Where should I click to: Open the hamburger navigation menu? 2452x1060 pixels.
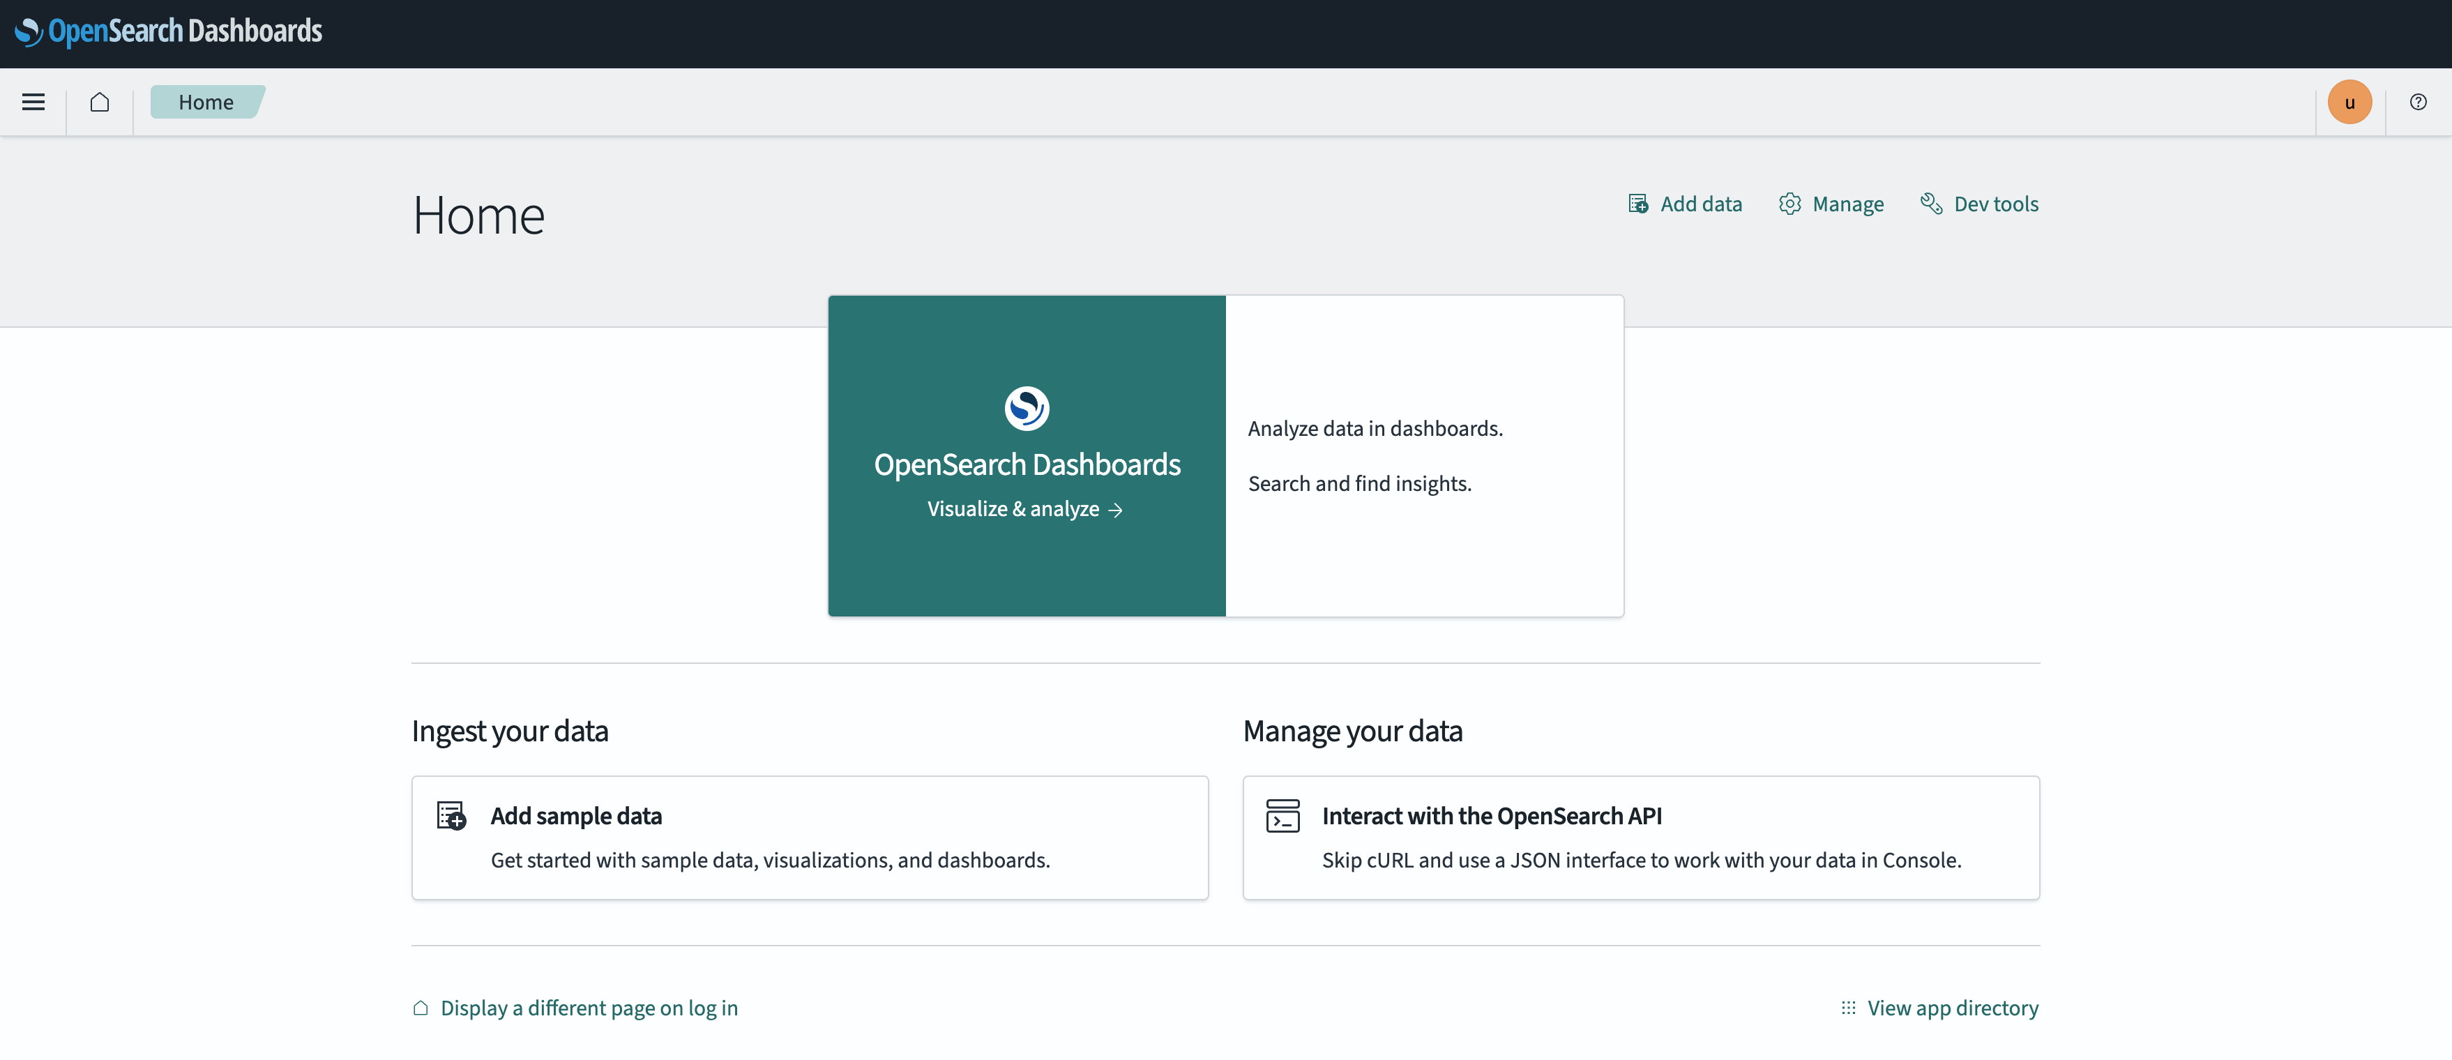click(x=33, y=102)
